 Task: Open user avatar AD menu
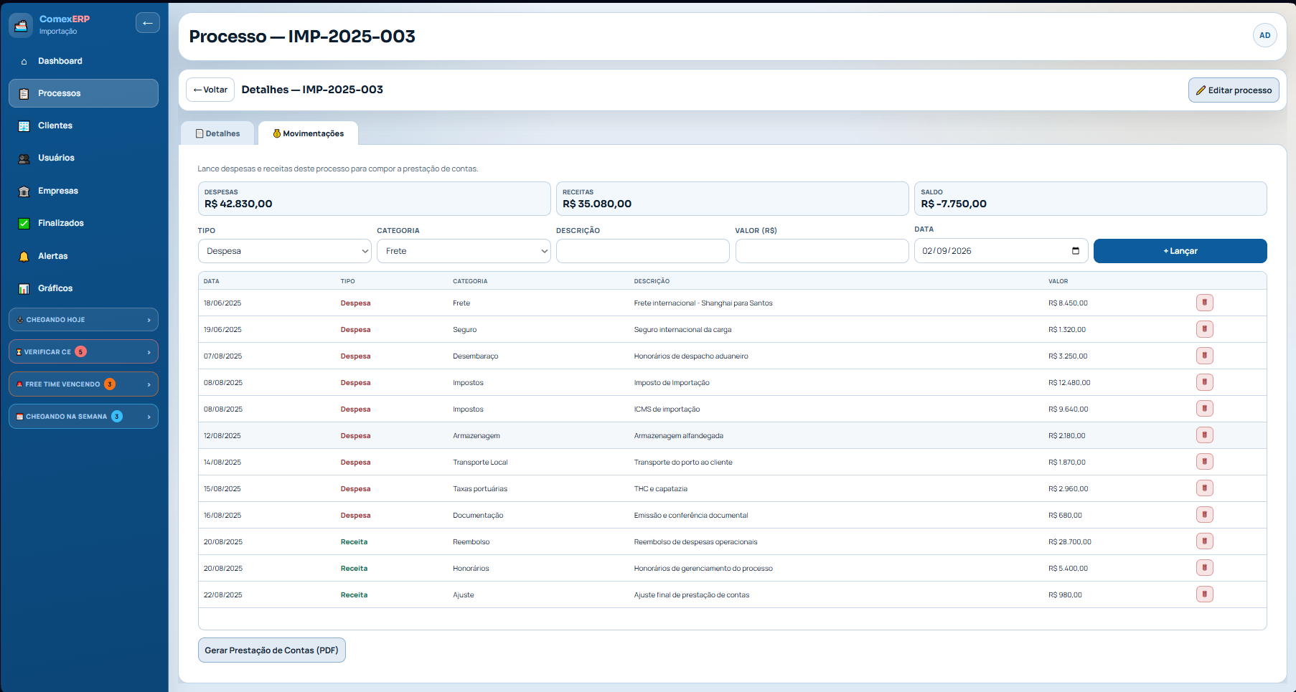click(x=1264, y=35)
